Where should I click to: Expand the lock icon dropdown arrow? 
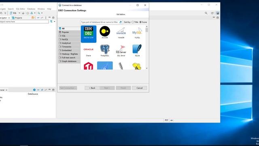[35, 13]
